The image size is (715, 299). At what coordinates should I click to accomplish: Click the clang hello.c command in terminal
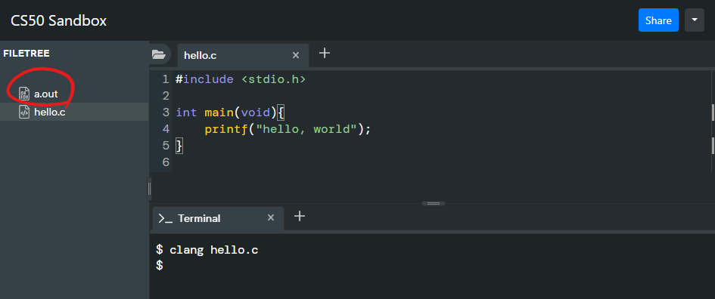(214, 250)
